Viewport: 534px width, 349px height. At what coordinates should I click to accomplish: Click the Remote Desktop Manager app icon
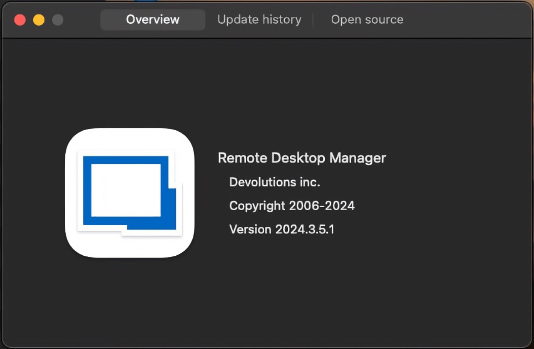pyautogui.click(x=130, y=193)
